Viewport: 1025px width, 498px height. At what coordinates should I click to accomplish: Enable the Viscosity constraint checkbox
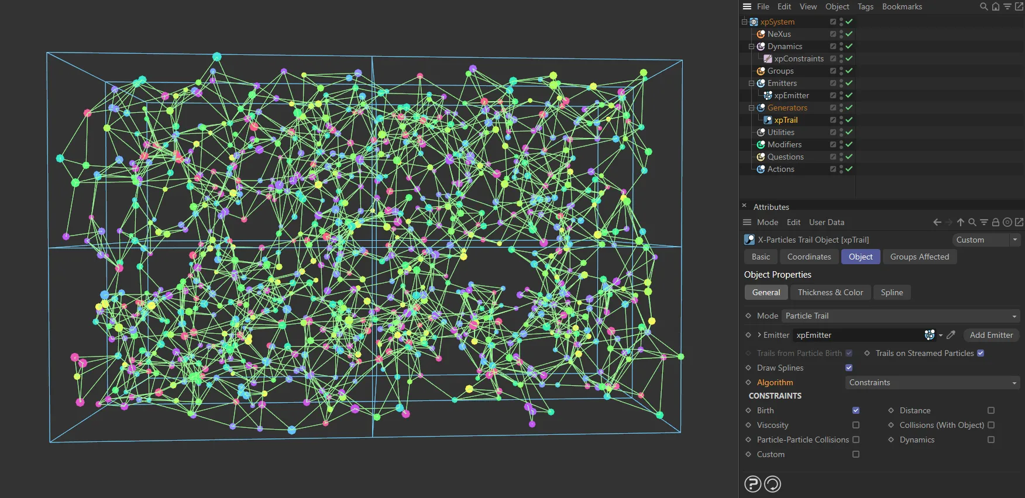pos(856,425)
